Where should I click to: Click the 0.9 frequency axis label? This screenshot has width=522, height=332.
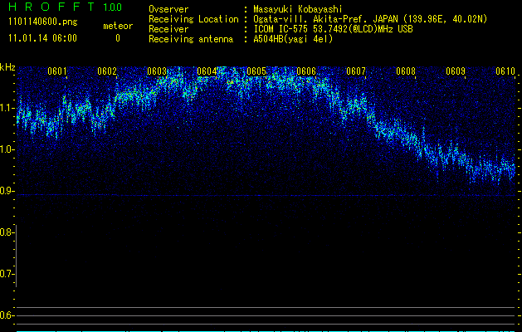pos(7,191)
